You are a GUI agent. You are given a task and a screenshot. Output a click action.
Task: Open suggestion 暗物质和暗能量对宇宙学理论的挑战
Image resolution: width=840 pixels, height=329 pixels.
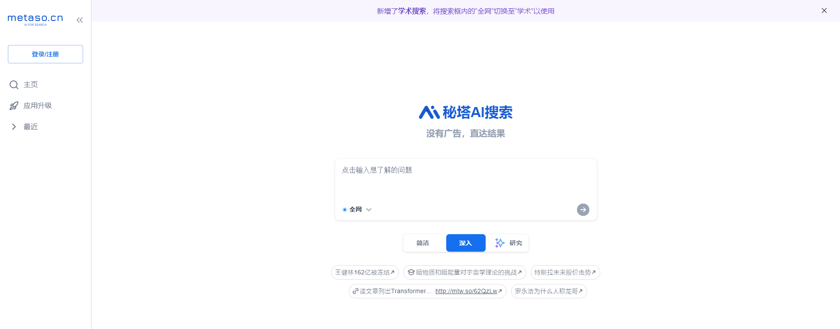click(x=465, y=272)
